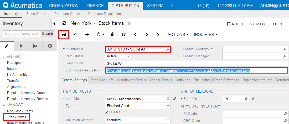Switch to the Price/Cost Info tab
Image resolution: width=289 pixels, height=124 pixels.
(102, 80)
